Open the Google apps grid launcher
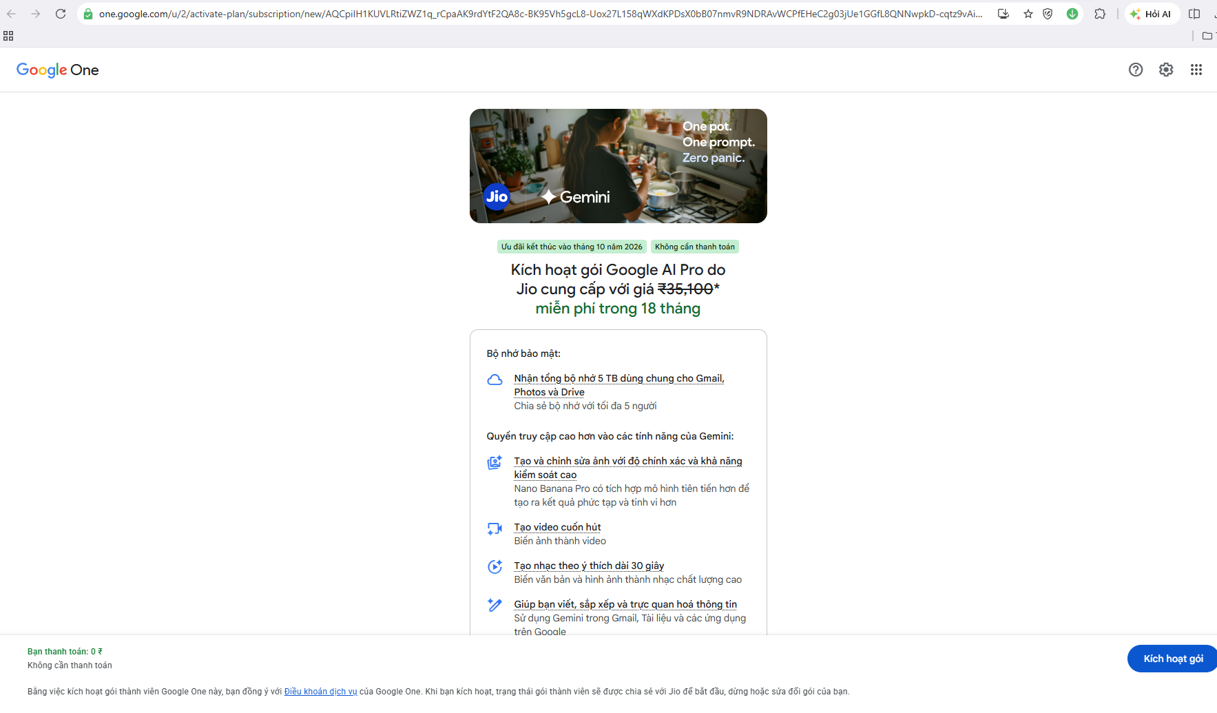Viewport: 1217px width, 713px height. 1196,70
